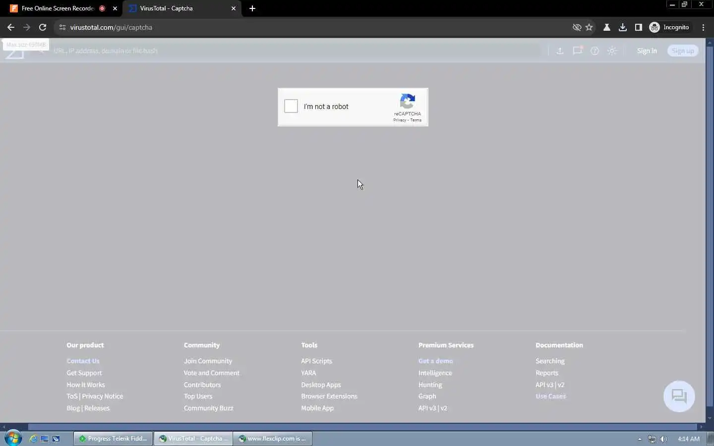Viewport: 714px width, 446px height.
Task: Open the Desktop Apps link
Action: [321, 385]
